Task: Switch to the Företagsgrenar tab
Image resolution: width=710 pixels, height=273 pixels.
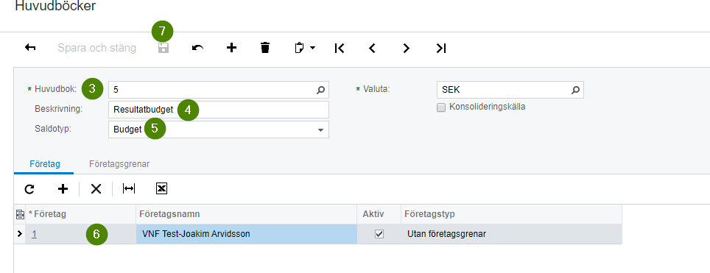Action: click(119, 163)
